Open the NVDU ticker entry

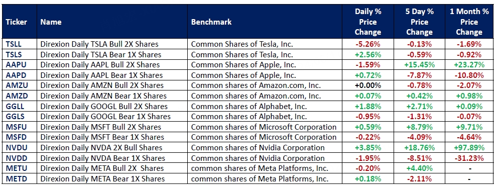(x=15, y=148)
